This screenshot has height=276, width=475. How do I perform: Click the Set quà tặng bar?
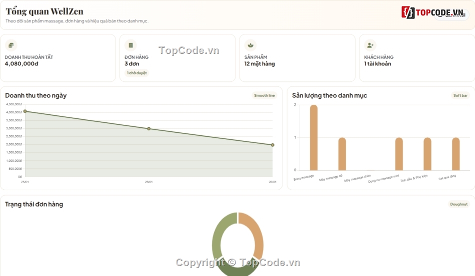pyautogui.click(x=456, y=154)
